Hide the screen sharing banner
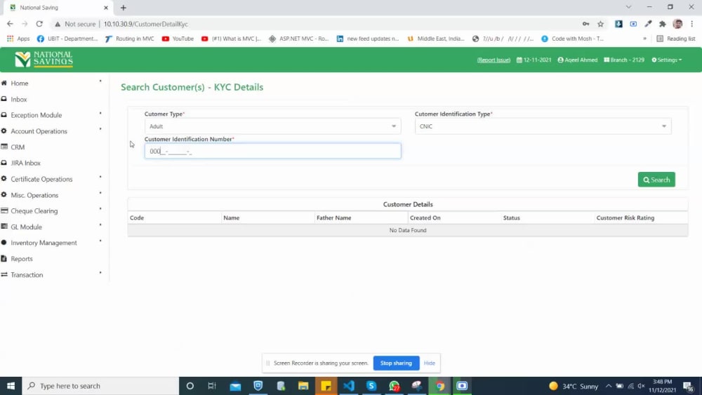702x395 pixels. [x=430, y=363]
